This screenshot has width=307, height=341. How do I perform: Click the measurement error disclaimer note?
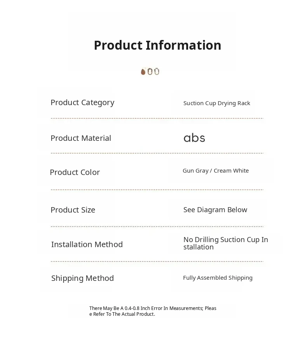(x=153, y=311)
